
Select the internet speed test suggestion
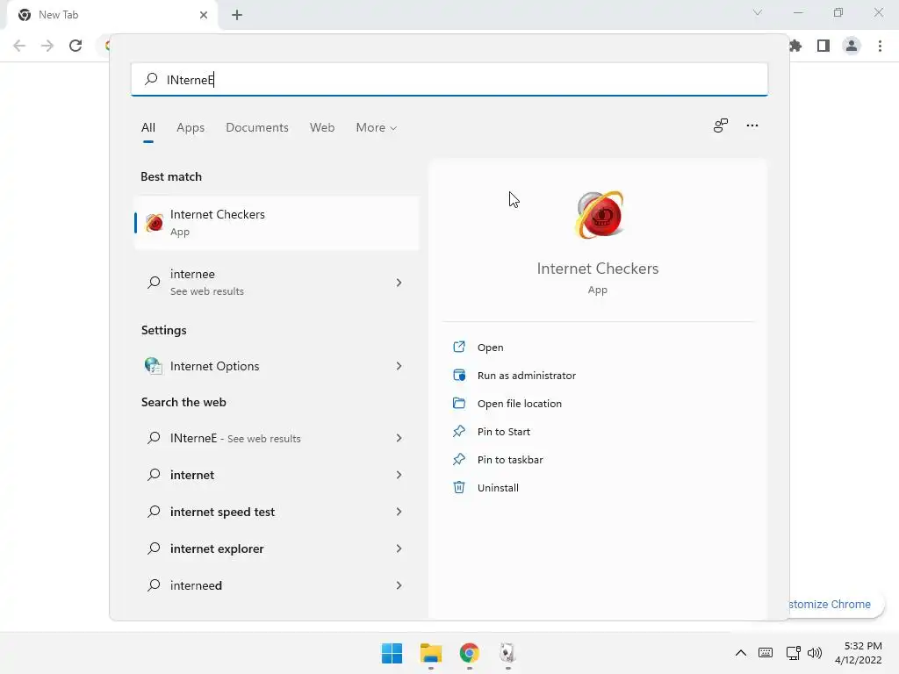(277, 512)
